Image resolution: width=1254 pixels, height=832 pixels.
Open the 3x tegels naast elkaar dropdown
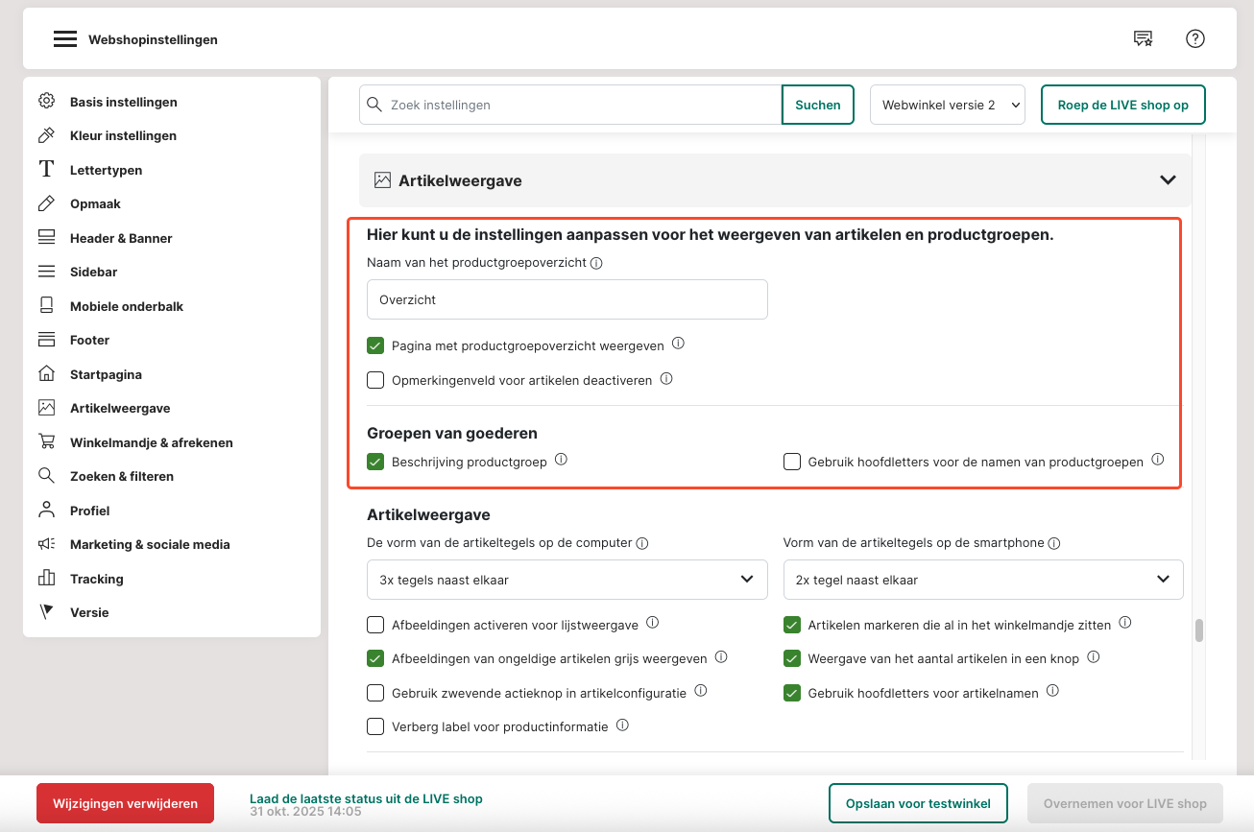pyautogui.click(x=567, y=580)
